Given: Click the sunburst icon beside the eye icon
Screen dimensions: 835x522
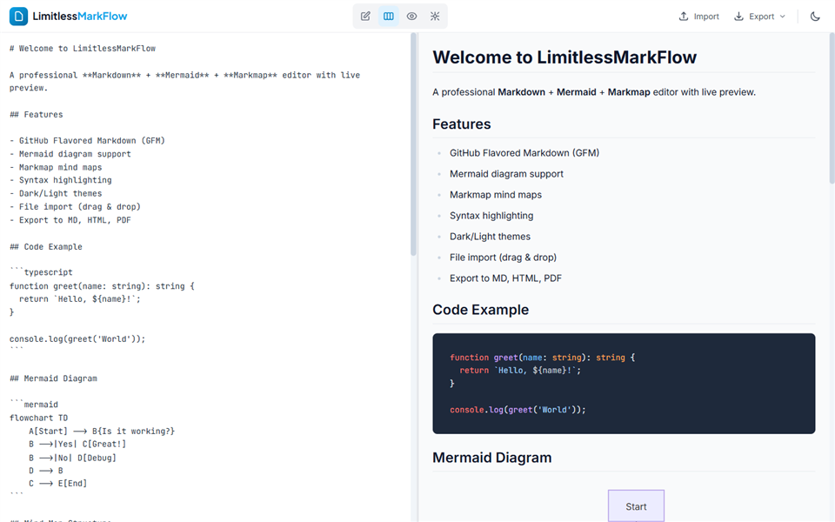Looking at the screenshot, I should [x=435, y=17].
